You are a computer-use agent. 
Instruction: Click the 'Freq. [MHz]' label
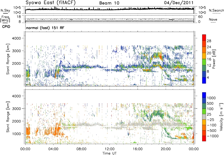[x=5, y=19]
